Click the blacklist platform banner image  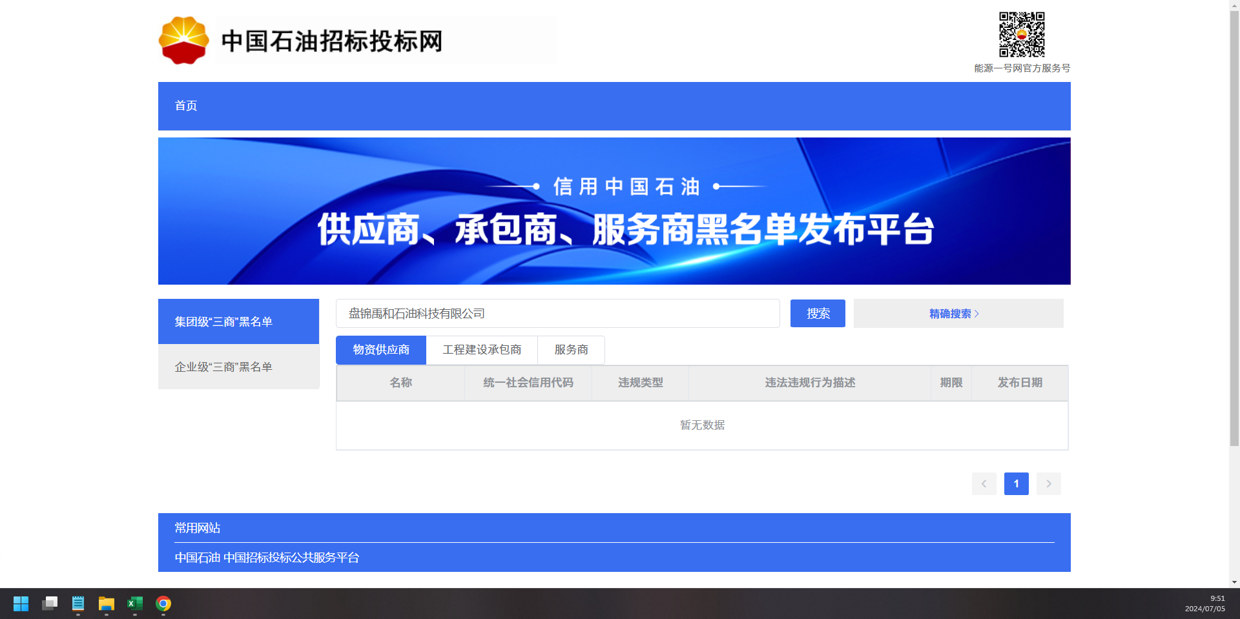tap(614, 211)
